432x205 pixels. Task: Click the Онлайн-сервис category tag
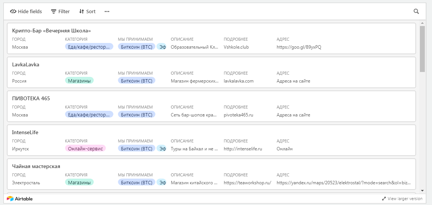(85, 149)
